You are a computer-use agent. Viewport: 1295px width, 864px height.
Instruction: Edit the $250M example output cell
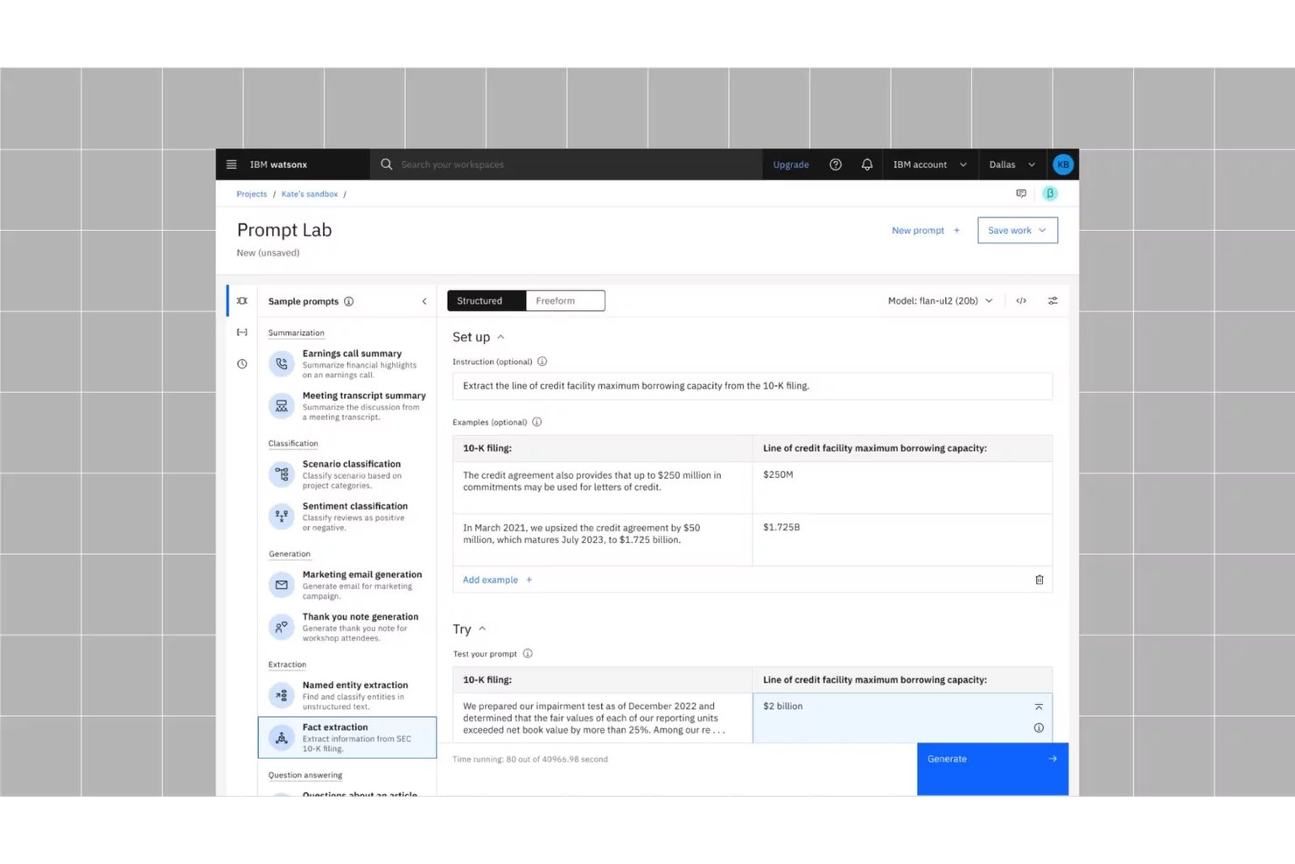[902, 487]
